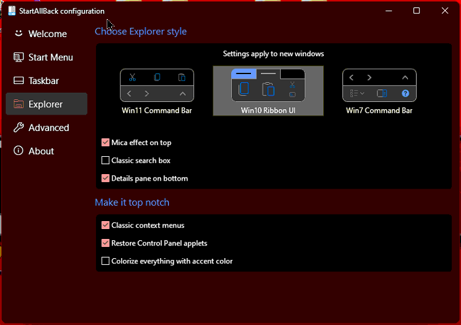Click the Explorer folder icon in sidebar
Screen dimensions: 461x325
pos(19,105)
